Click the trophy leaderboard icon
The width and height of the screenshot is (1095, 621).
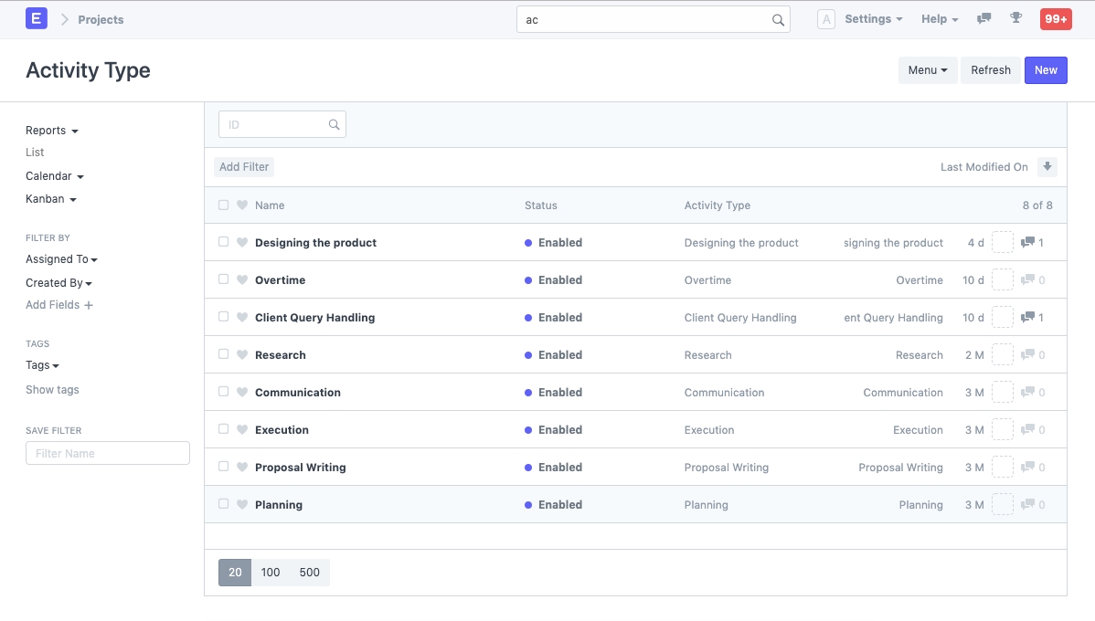pos(1015,19)
